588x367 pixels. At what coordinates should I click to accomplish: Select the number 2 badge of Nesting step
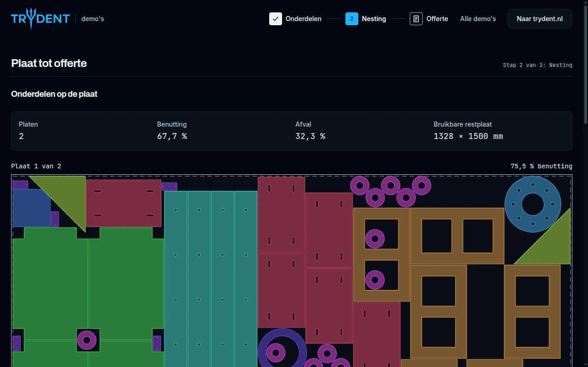point(352,19)
